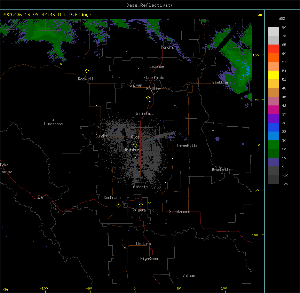Click the yellow V marker northwest of RockyMH
The width and height of the screenshot is (300, 293).
coord(61,64)
